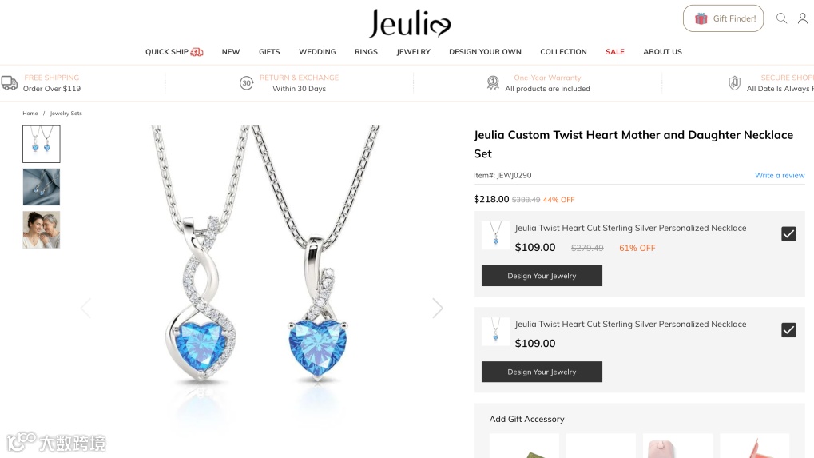Click first Design Your Jewelry button
Screen dimensions: 814x458
542,276
